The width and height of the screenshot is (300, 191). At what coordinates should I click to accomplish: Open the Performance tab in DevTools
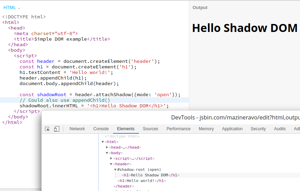coord(178,129)
